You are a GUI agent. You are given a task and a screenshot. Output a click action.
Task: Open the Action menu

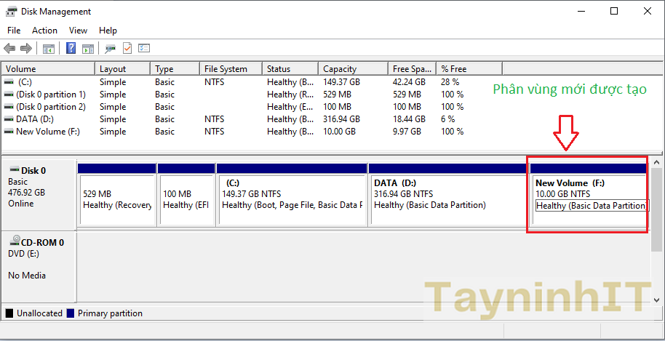pos(44,31)
